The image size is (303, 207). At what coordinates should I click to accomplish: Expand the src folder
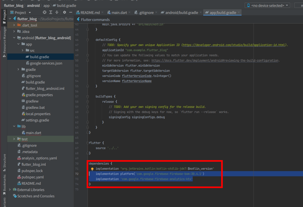click(x=23, y=50)
